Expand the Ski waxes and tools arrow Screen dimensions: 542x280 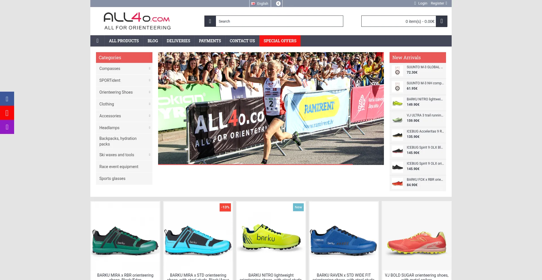point(150,155)
